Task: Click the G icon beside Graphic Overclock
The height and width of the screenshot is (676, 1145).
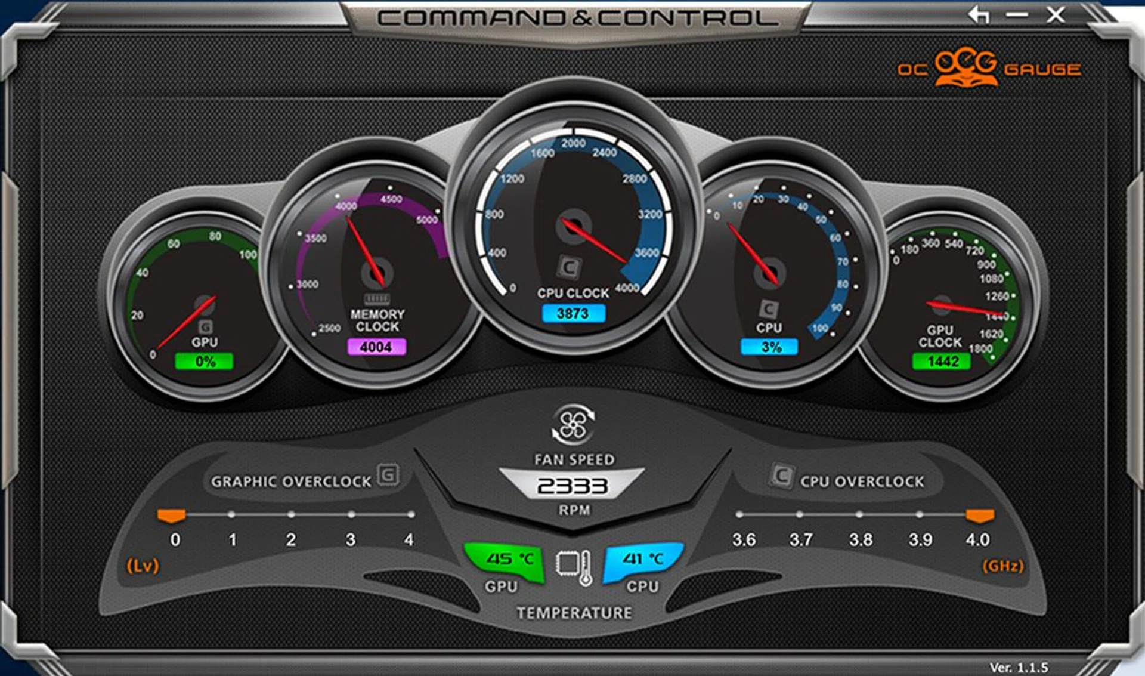Action: pos(388,476)
